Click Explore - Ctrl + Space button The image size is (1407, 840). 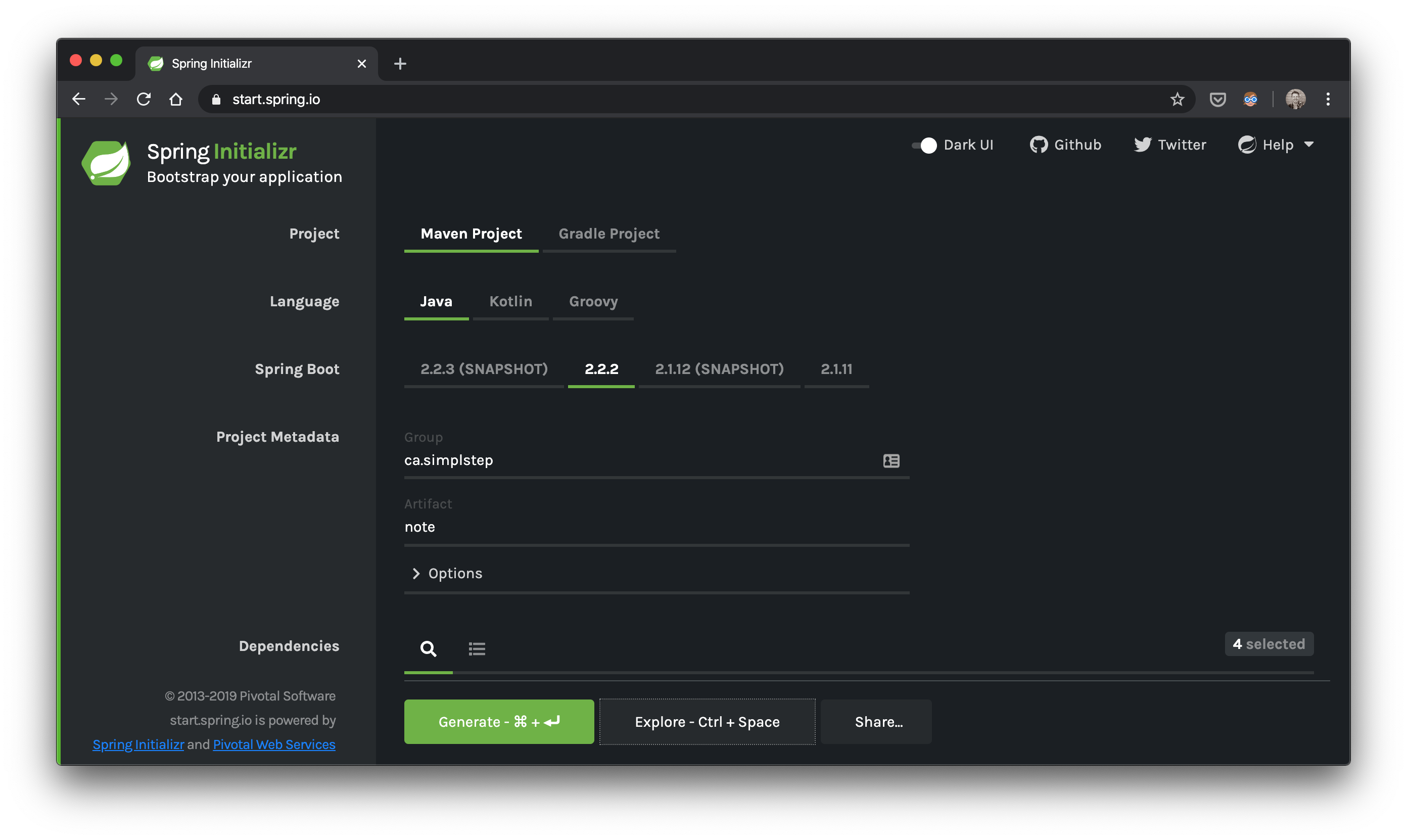(708, 722)
